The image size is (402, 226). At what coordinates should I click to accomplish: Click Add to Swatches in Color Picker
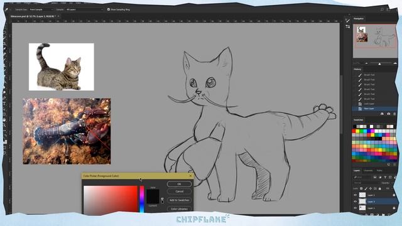[x=179, y=200]
